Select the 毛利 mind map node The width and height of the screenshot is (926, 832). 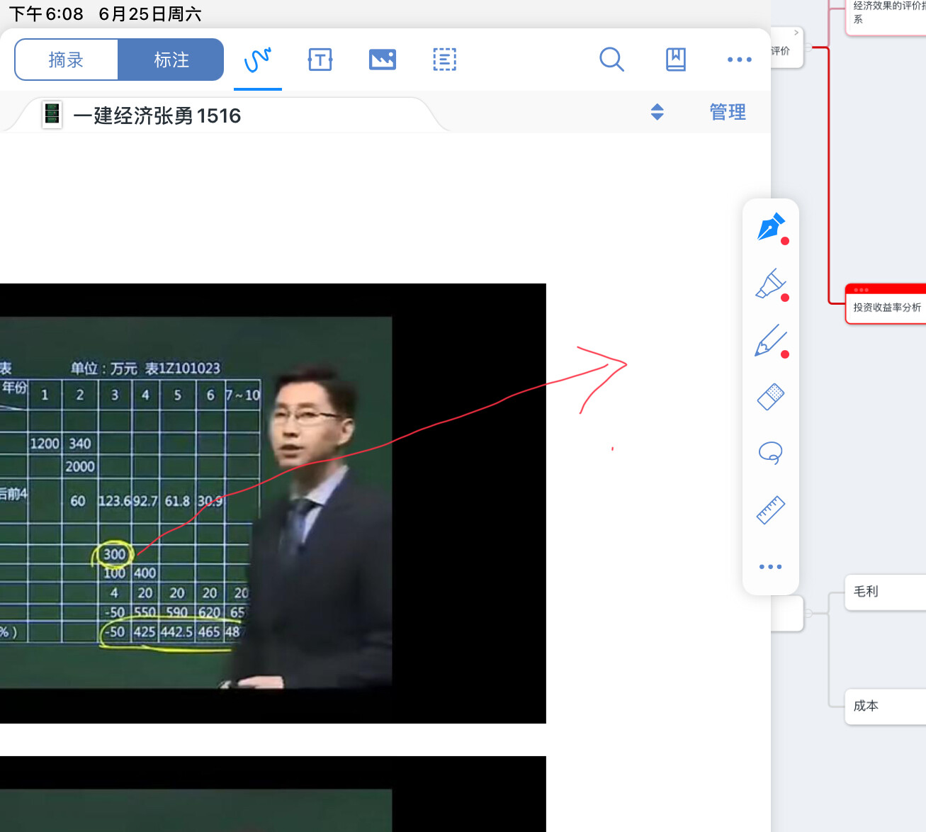click(886, 592)
